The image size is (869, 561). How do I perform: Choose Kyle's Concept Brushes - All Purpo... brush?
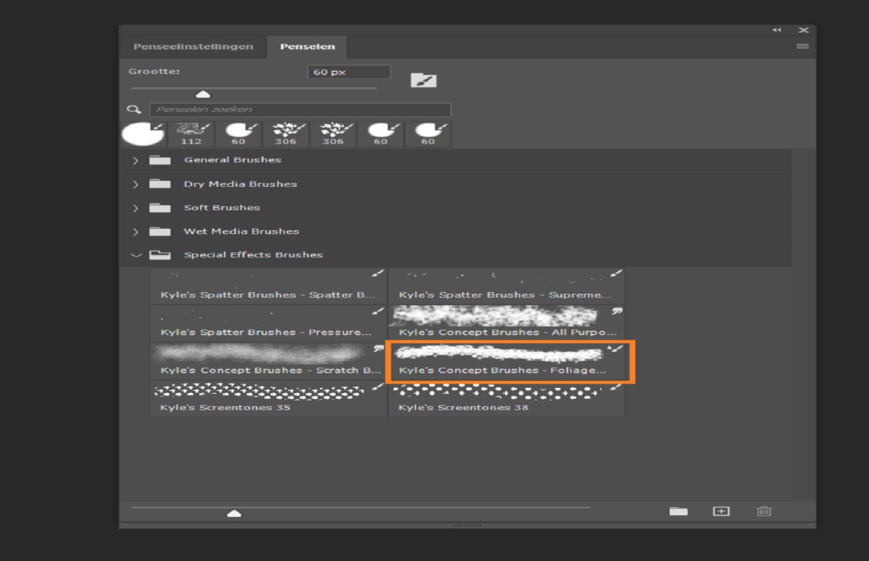(x=507, y=324)
